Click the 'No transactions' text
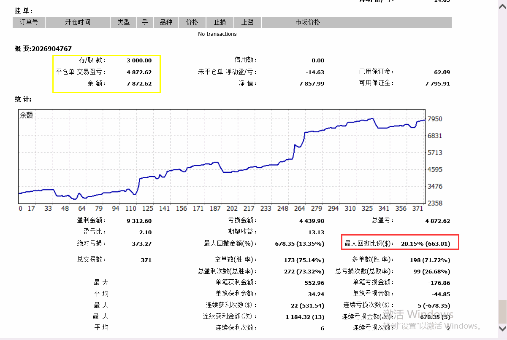 [217, 34]
